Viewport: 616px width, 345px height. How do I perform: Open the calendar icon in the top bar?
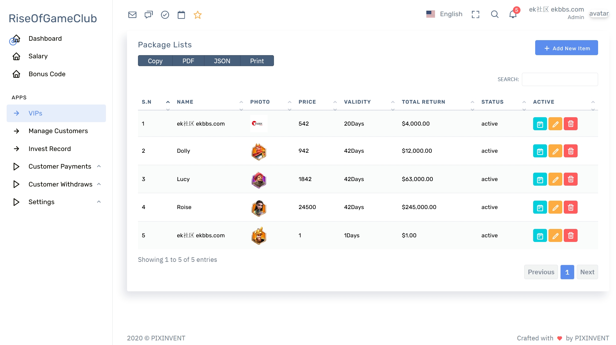tap(181, 15)
